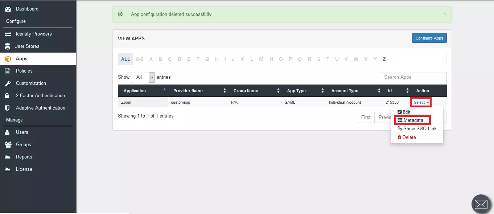Click the Apps sidebar icon
494x214 pixels.
(x=8, y=58)
